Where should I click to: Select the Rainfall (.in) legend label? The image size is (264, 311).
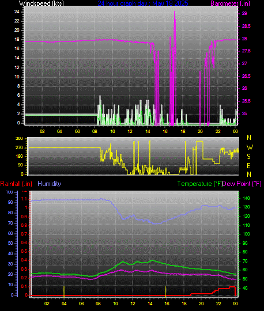coord(16,184)
